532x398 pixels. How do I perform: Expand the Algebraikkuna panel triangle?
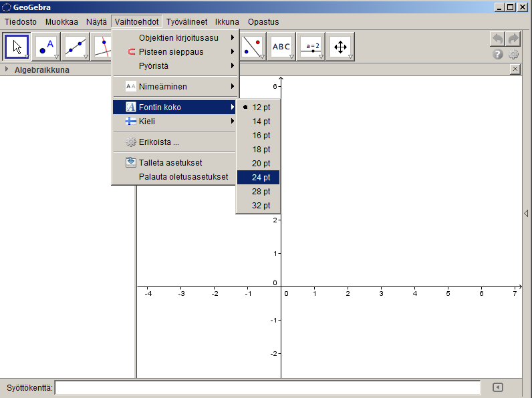click(x=7, y=69)
